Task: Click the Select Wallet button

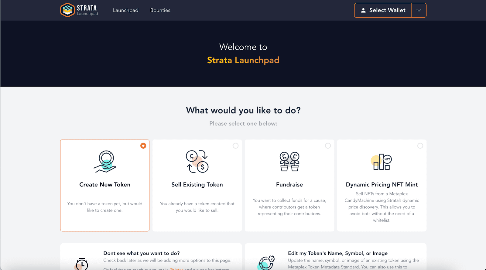Action: (x=383, y=10)
